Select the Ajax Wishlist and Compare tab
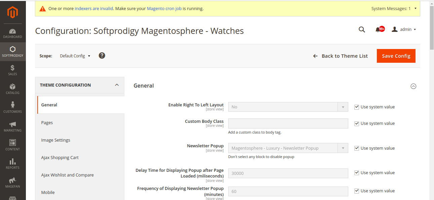The height and width of the screenshot is (200, 434). pyautogui.click(x=80, y=175)
